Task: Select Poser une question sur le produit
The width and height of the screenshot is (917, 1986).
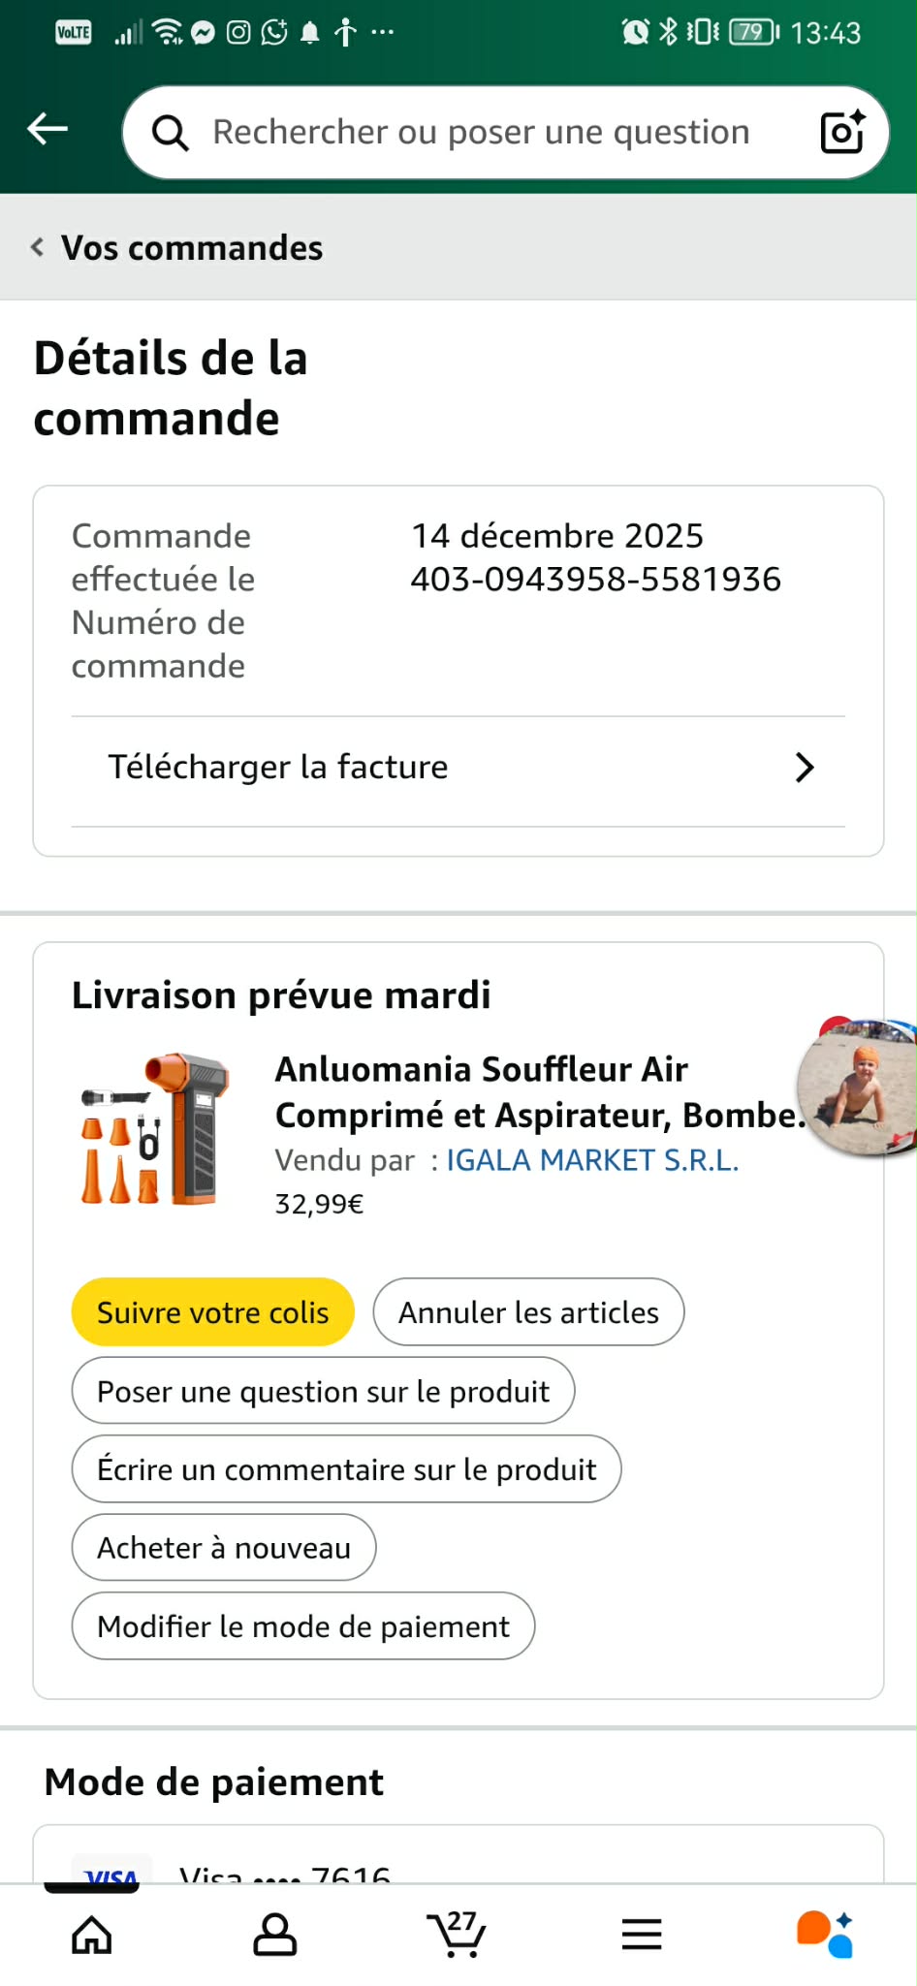Action: click(x=324, y=1391)
